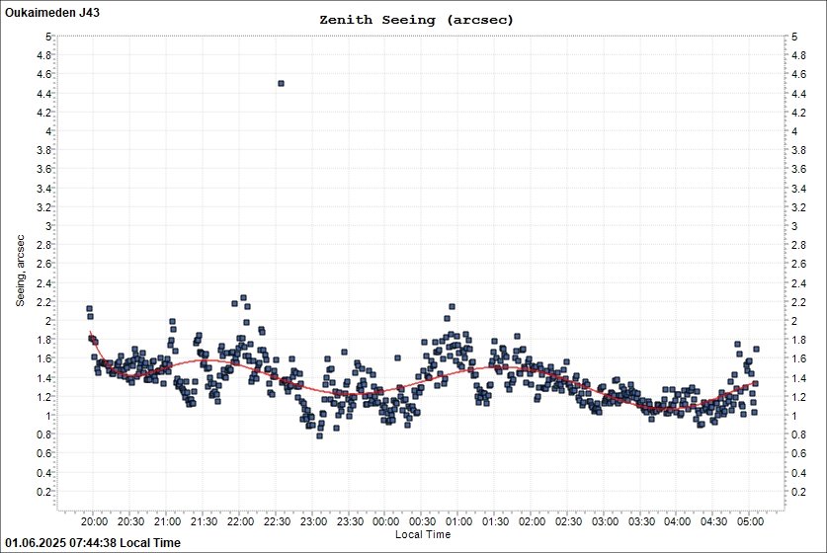This screenshot has height=553, width=827.
Task: Click the '01.06.2025 07:44:38 Local Time' timestamp
Action: 93,542
